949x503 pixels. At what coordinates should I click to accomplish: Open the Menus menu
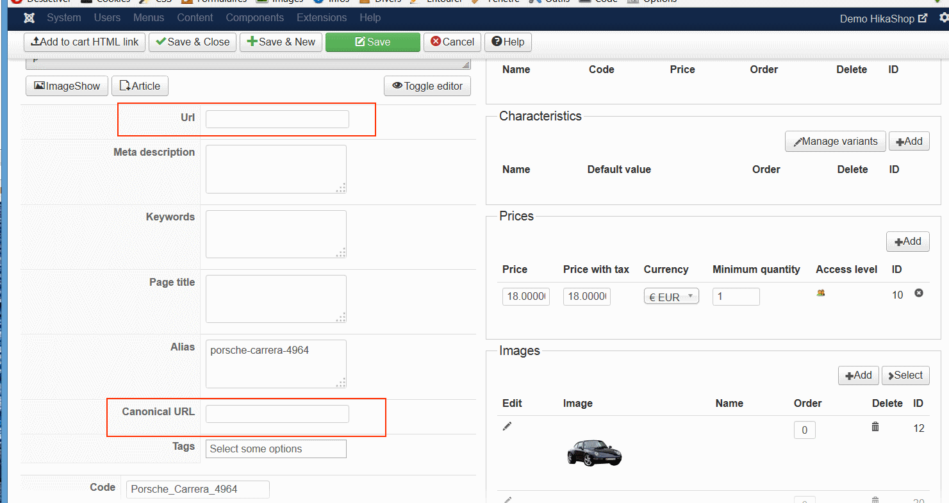pyautogui.click(x=149, y=18)
